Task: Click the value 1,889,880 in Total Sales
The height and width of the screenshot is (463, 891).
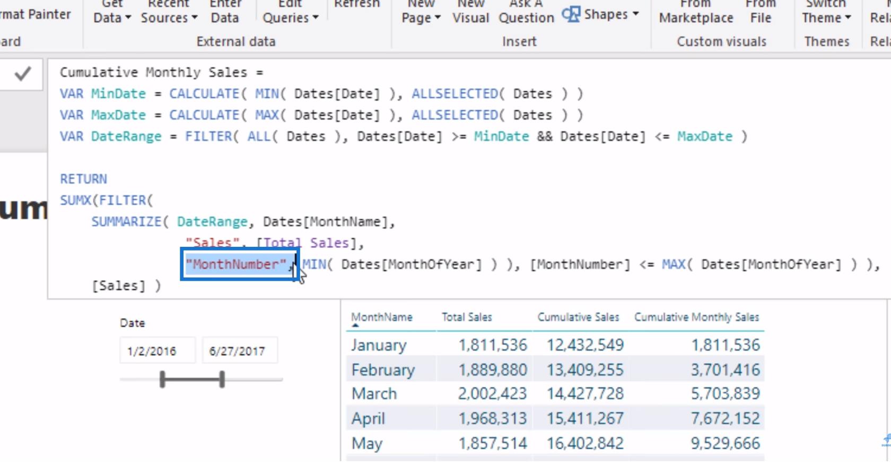Action: click(x=493, y=370)
